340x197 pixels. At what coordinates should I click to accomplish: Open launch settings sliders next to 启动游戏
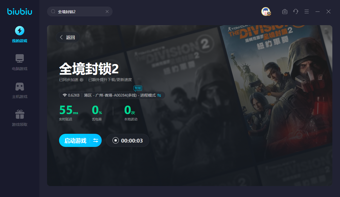pos(96,140)
